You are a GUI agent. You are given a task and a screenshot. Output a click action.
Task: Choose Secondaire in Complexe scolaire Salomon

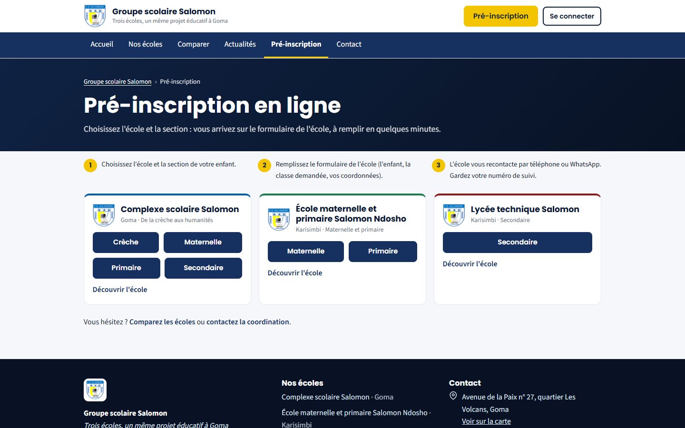point(203,268)
